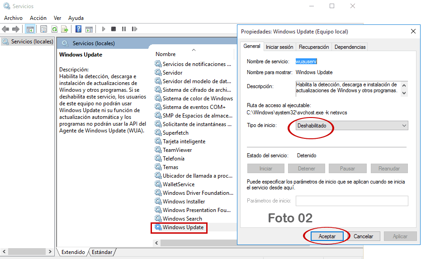Click the Pausar service button
The width and height of the screenshot is (421, 259).
347,169
